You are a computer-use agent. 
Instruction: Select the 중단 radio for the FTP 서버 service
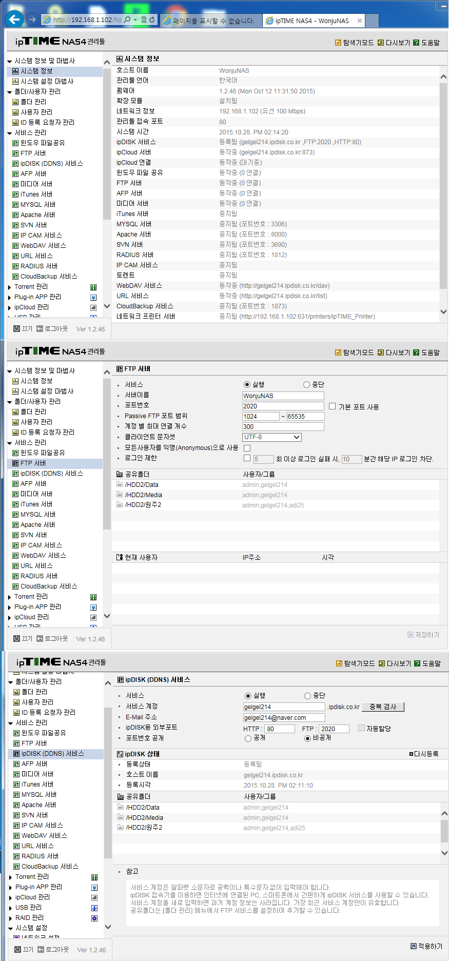[306, 384]
